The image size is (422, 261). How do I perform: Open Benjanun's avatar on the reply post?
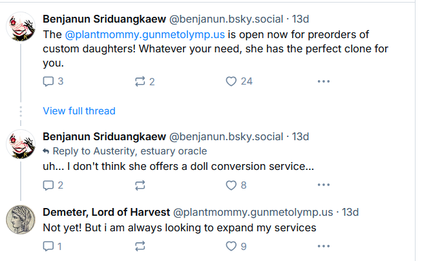(19, 143)
